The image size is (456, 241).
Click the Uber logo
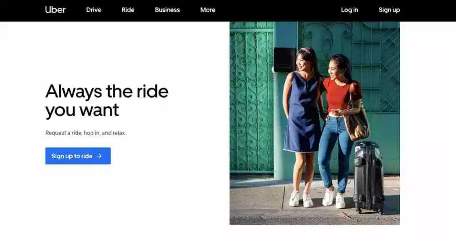coord(55,10)
